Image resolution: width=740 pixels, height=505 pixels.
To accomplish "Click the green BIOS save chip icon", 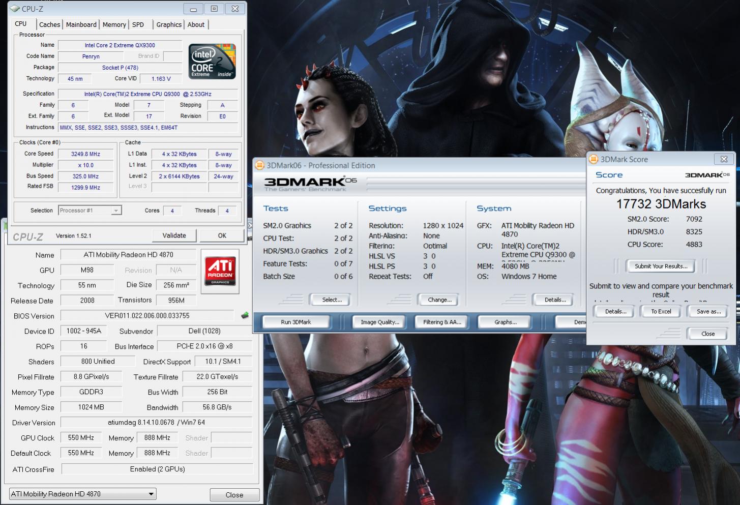I will pos(245,316).
